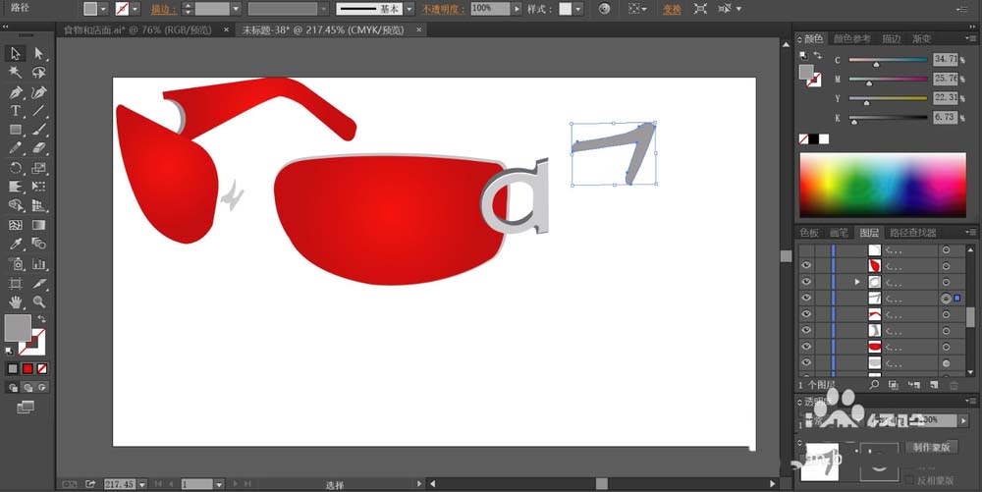Hide the red left-lens thumbnail layer
Image resolution: width=982 pixels, height=492 pixels.
click(x=806, y=265)
